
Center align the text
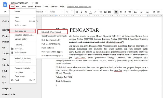point(121,12)
